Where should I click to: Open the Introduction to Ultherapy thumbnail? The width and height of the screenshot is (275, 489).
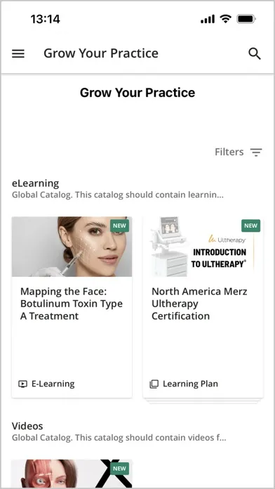pyautogui.click(x=203, y=247)
